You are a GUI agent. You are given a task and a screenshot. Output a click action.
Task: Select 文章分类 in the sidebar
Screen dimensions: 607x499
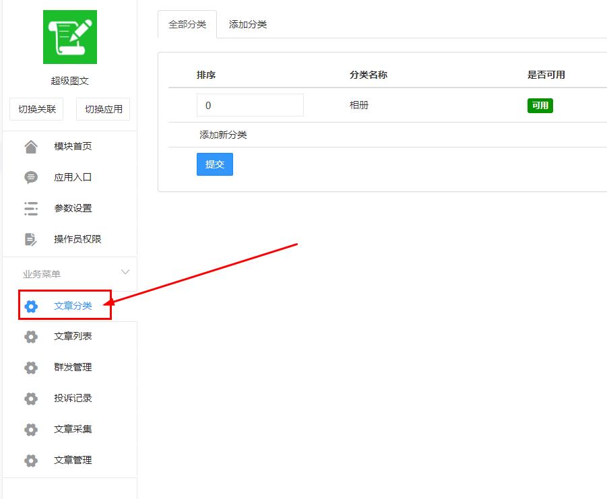73,306
